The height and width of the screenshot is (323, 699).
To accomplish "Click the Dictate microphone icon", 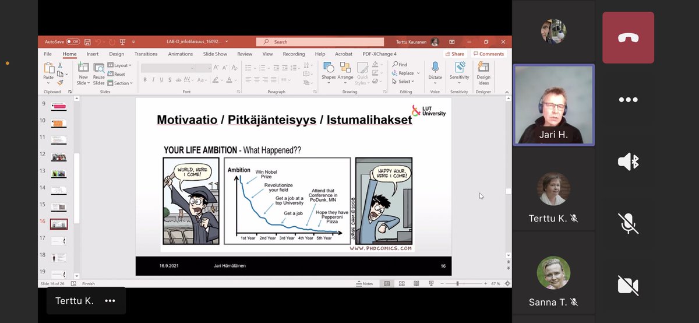I will (x=435, y=67).
